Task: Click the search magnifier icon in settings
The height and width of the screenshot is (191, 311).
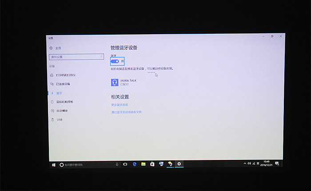Action: [101, 57]
